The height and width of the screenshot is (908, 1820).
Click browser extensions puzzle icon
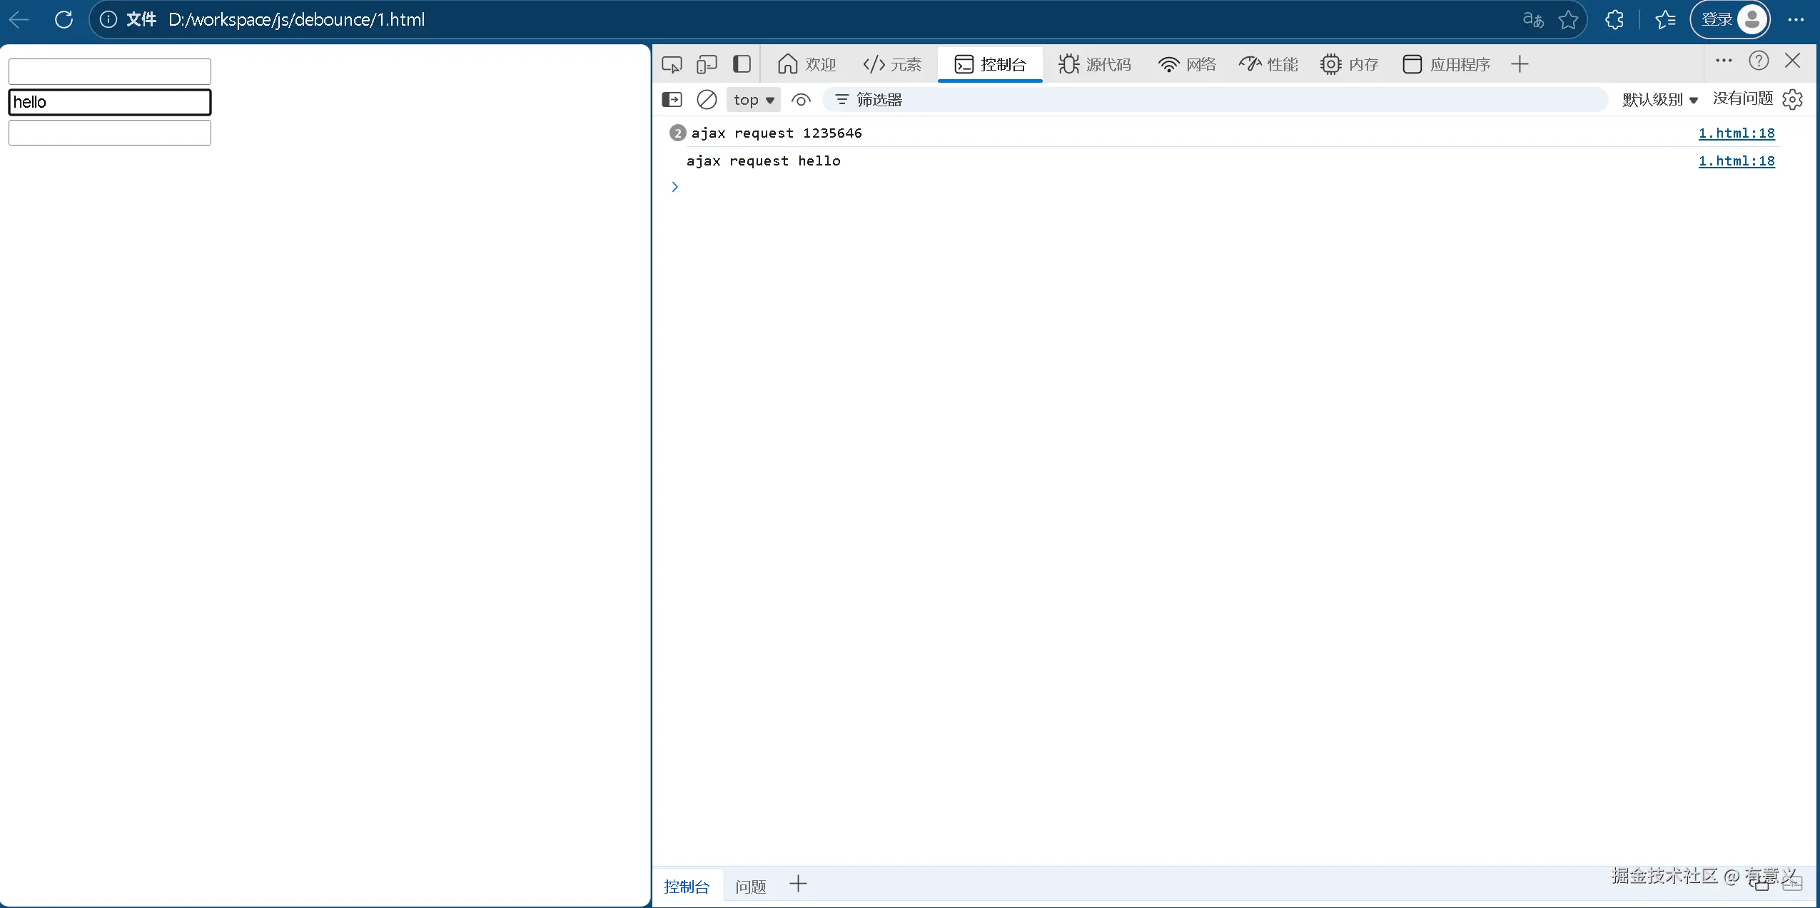1614,20
